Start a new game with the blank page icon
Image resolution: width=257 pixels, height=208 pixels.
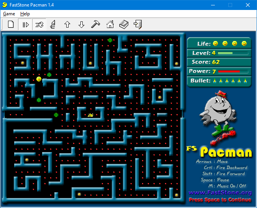[x=11, y=25]
